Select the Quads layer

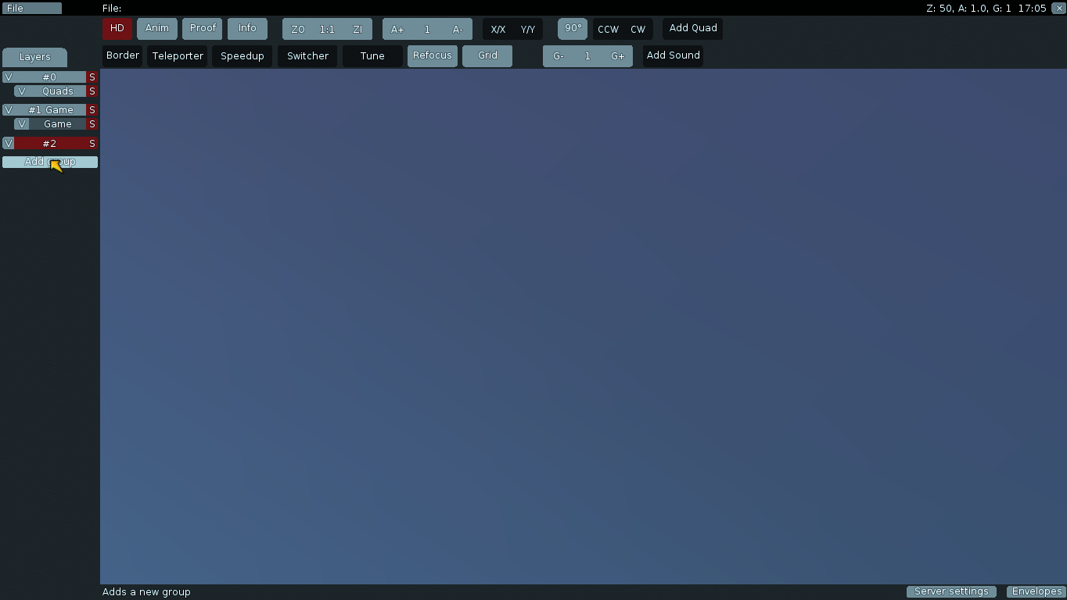tap(57, 91)
